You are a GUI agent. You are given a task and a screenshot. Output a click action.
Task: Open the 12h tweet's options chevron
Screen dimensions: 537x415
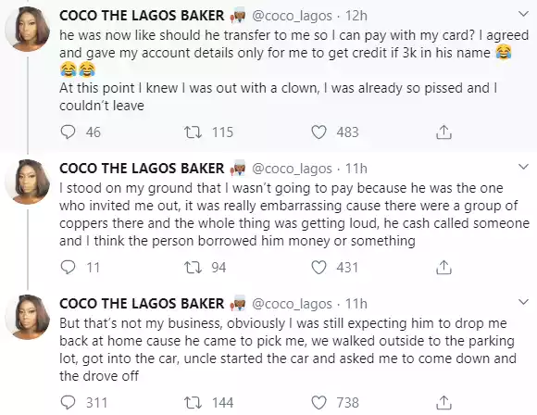coord(523,15)
